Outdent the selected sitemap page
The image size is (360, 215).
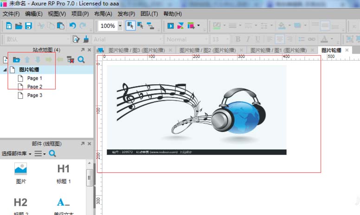pos(60,60)
